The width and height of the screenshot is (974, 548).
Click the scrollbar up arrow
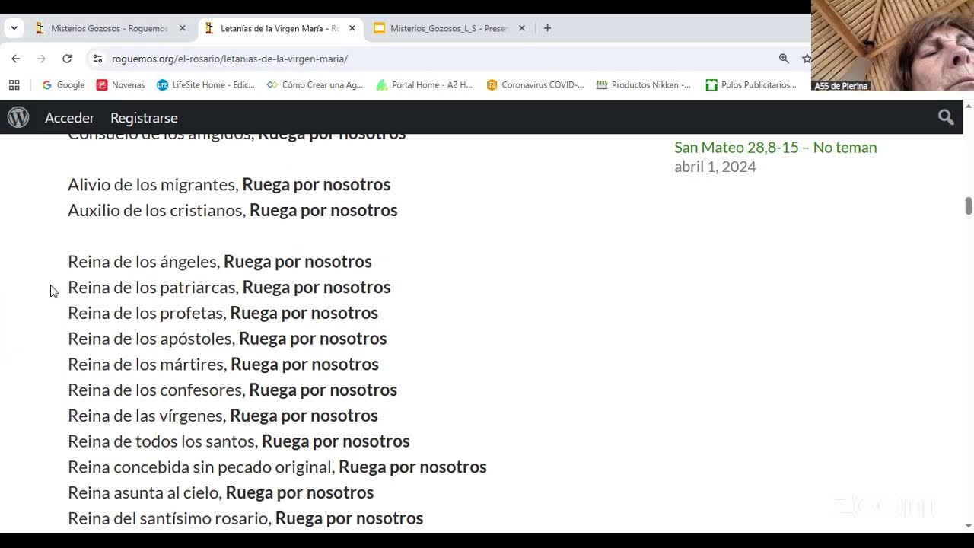[969, 106]
